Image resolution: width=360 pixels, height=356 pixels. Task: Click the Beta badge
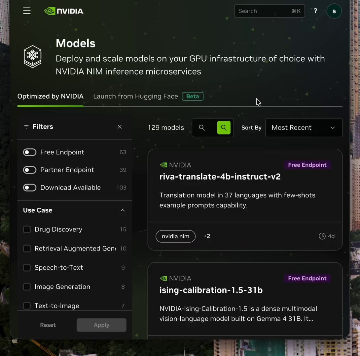point(193,96)
